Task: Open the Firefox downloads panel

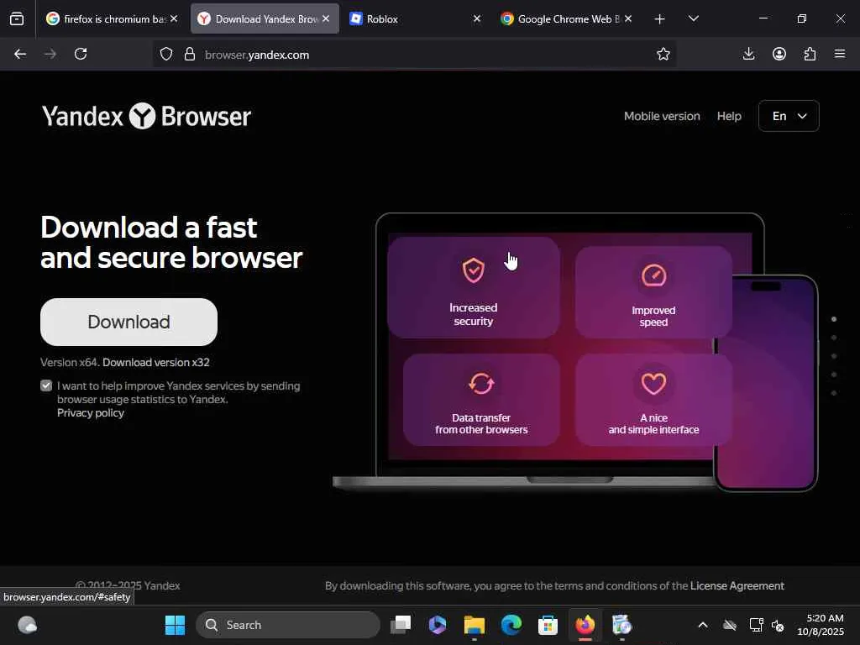Action: (x=748, y=54)
